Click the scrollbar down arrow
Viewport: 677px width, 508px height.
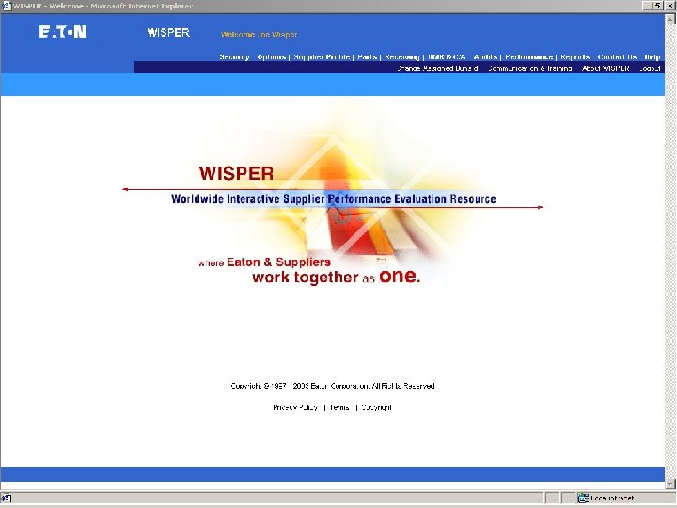pyautogui.click(x=670, y=484)
